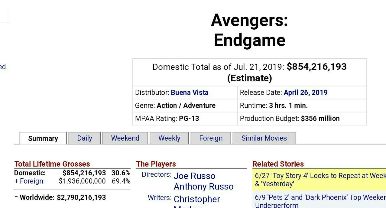The width and height of the screenshot is (386, 208).
Task: Click the Related Stories heading
Action: pos(278,164)
